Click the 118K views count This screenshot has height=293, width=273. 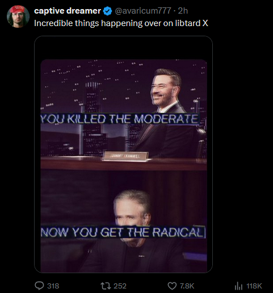(x=254, y=286)
